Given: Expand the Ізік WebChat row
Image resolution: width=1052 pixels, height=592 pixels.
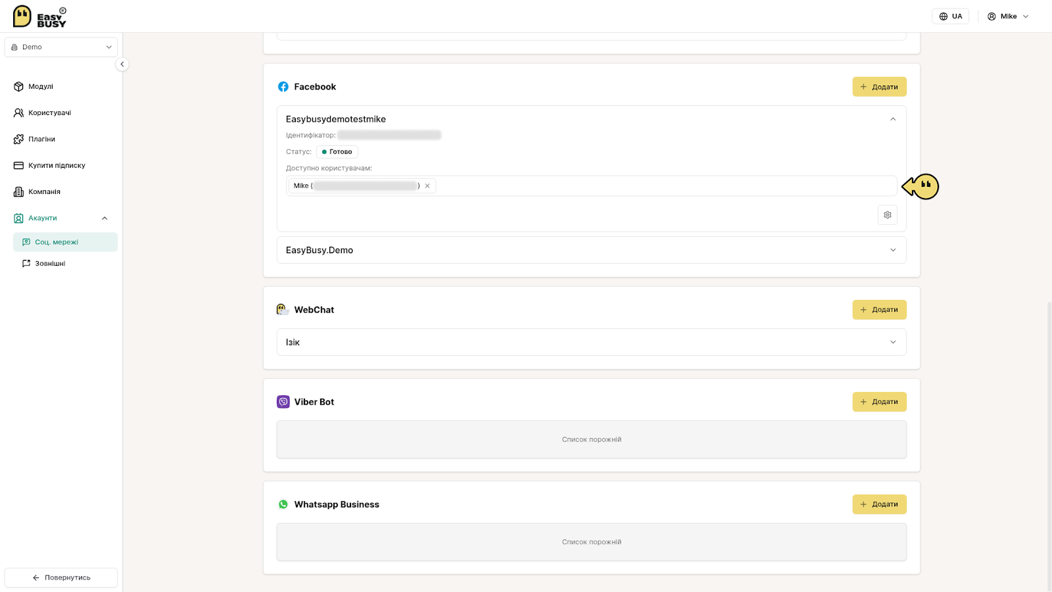Looking at the screenshot, I should pyautogui.click(x=591, y=342).
